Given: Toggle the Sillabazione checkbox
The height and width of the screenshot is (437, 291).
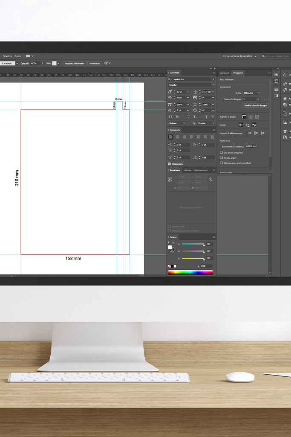Looking at the screenshot, I should click(x=170, y=164).
